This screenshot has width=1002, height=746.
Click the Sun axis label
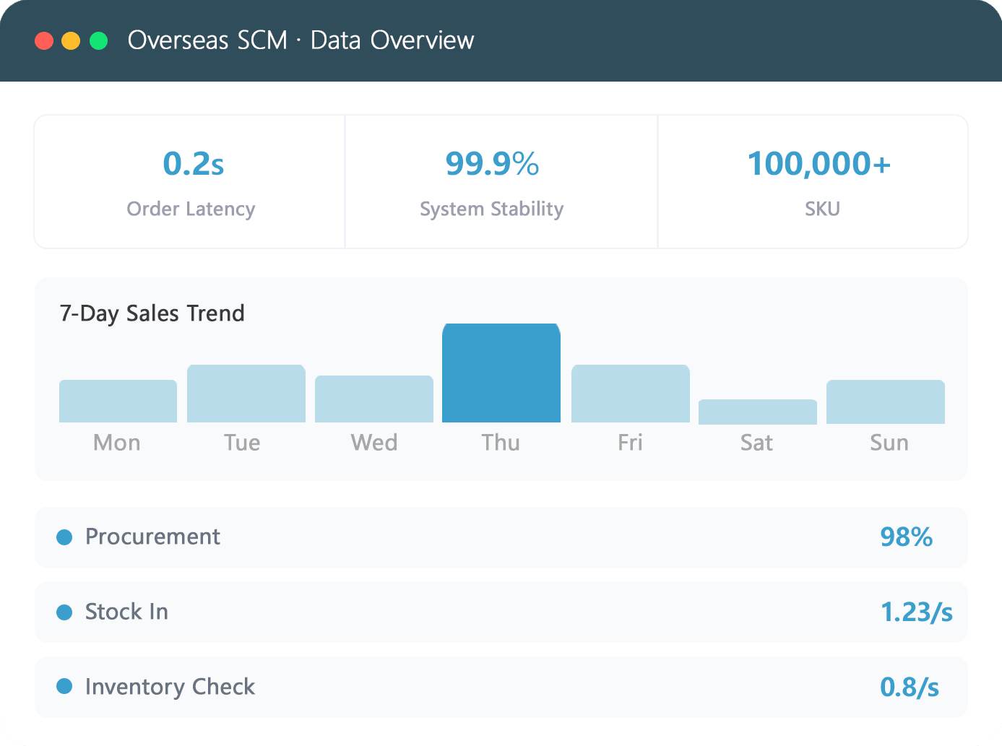coord(889,443)
